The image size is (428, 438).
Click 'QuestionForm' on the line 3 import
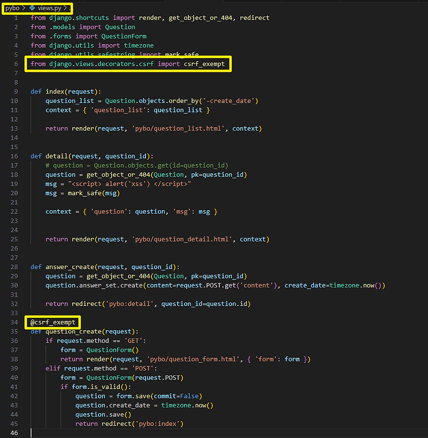pos(124,36)
